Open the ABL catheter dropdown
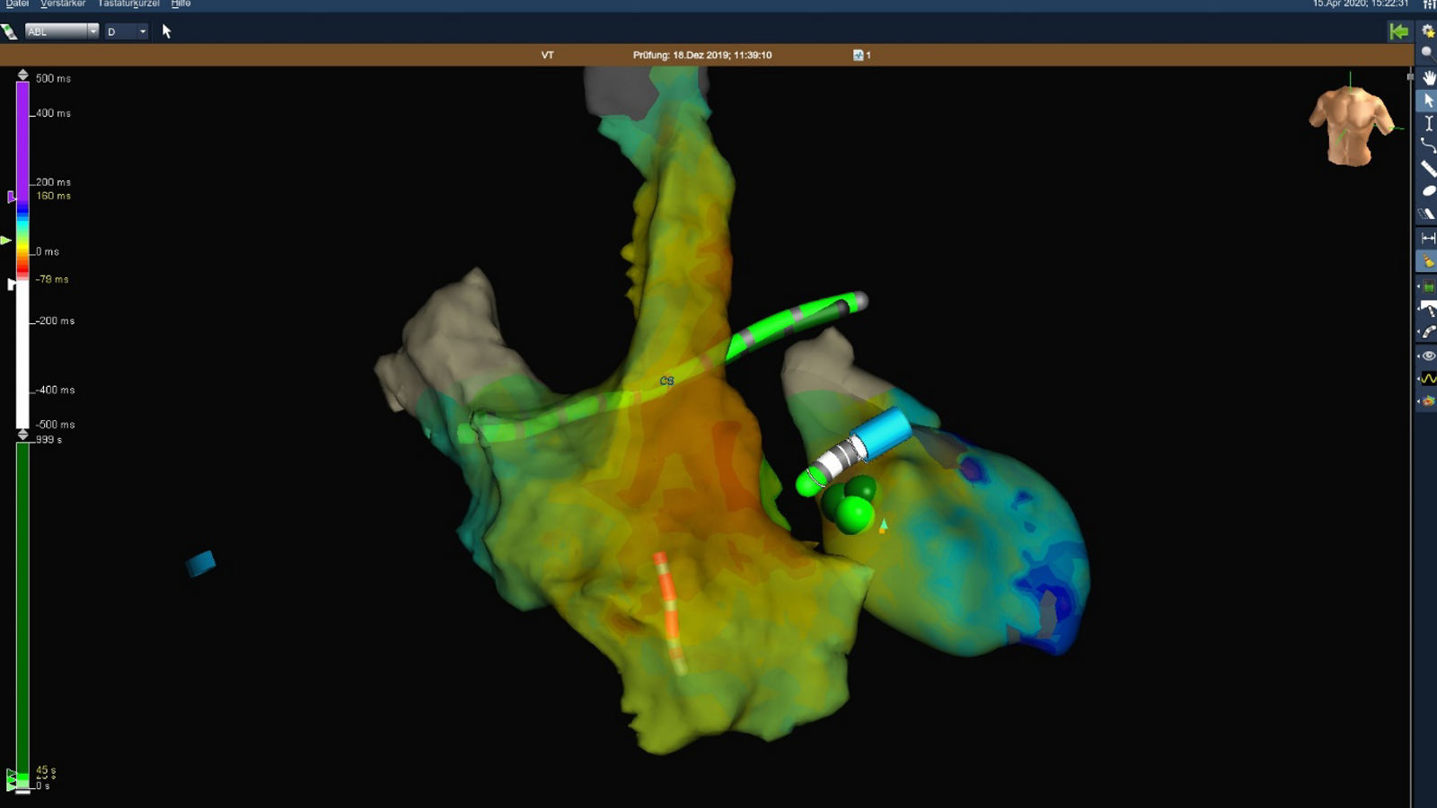This screenshot has width=1437, height=808. (94, 31)
